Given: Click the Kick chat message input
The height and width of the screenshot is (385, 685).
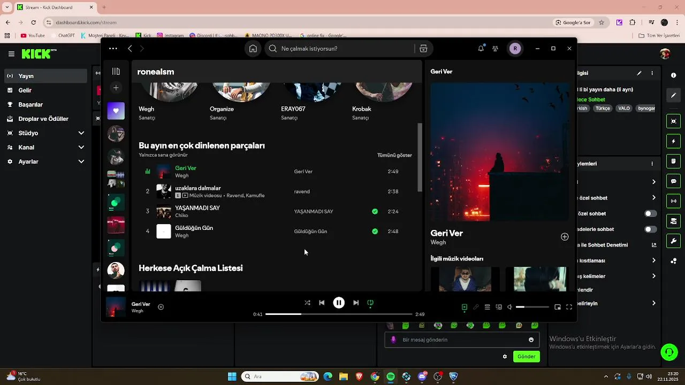Looking at the screenshot, I should (x=462, y=340).
